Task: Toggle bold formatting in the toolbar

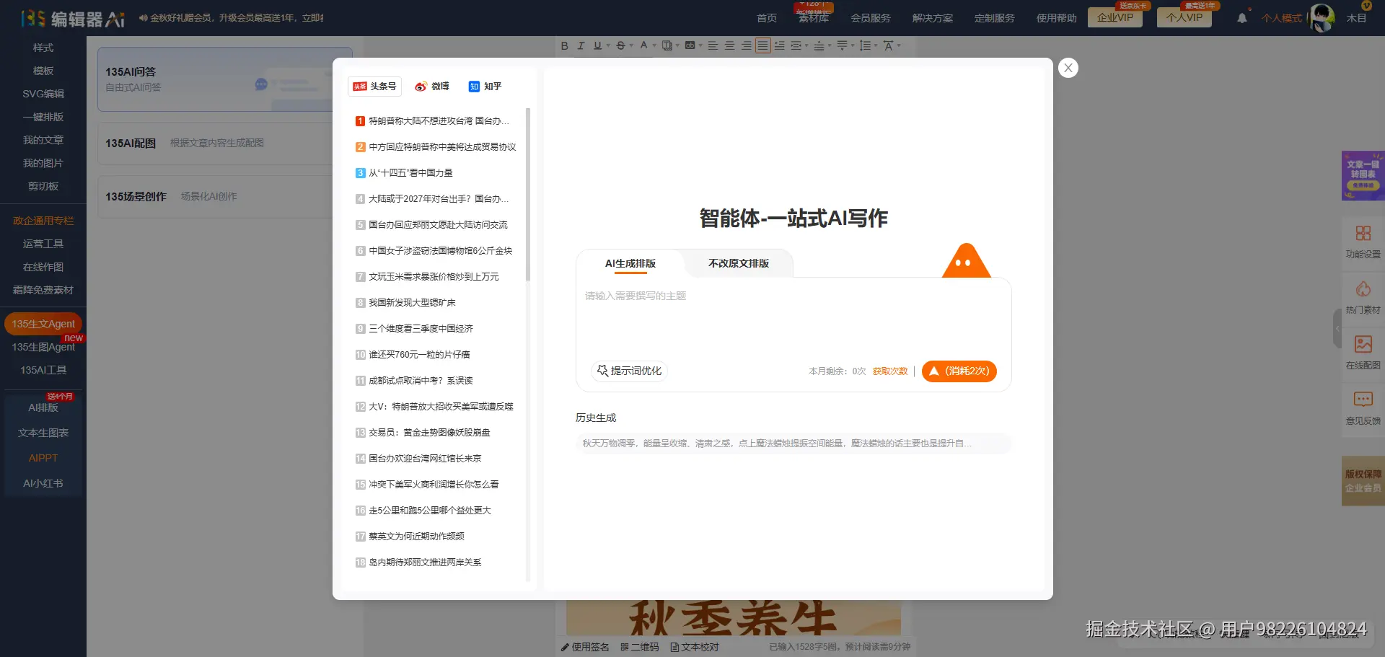Action: (564, 45)
